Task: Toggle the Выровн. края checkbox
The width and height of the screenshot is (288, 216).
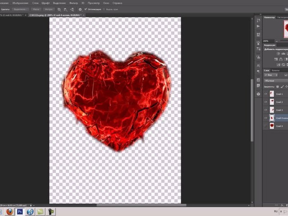Action: (x=104, y=9)
